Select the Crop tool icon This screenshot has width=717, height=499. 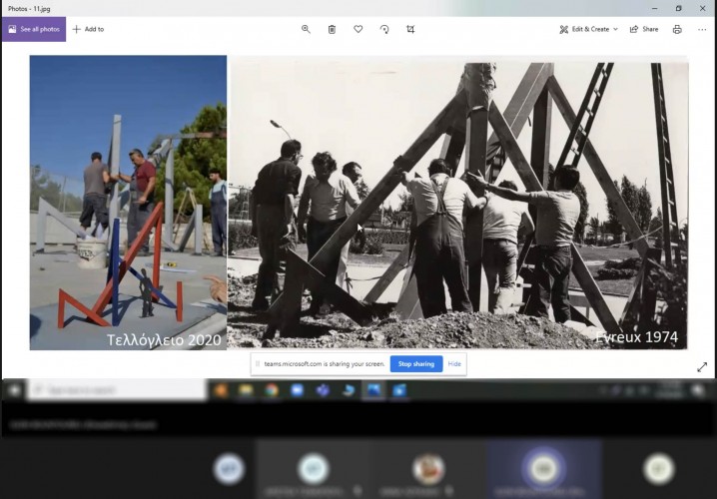(x=410, y=29)
